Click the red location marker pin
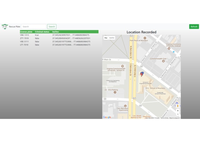This screenshot has height=142, width=200. pos(141,75)
